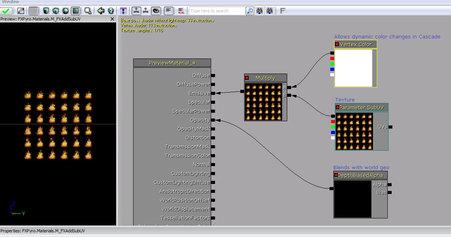Select the cylinder preview primitive

click(45, 10)
